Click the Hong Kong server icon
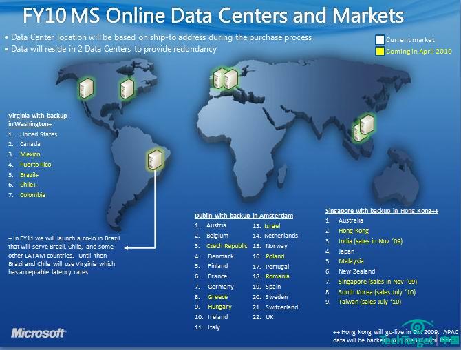The height and width of the screenshot is (350, 461). point(367,124)
